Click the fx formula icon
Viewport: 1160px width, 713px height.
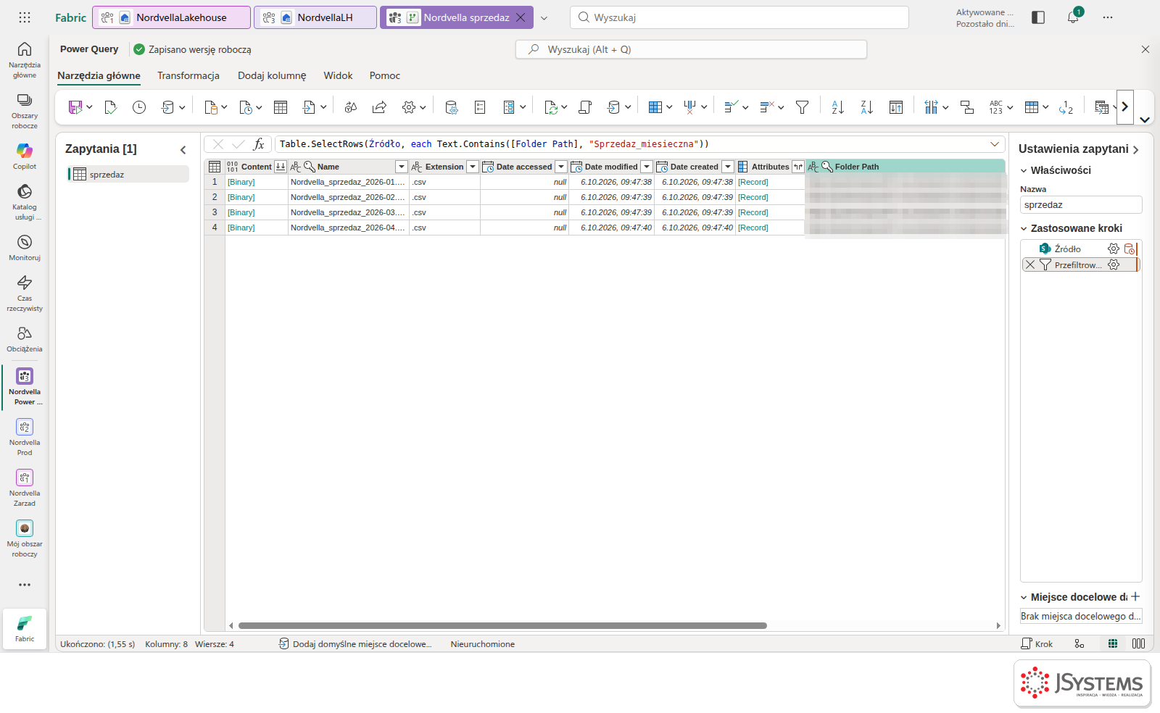[x=259, y=144]
